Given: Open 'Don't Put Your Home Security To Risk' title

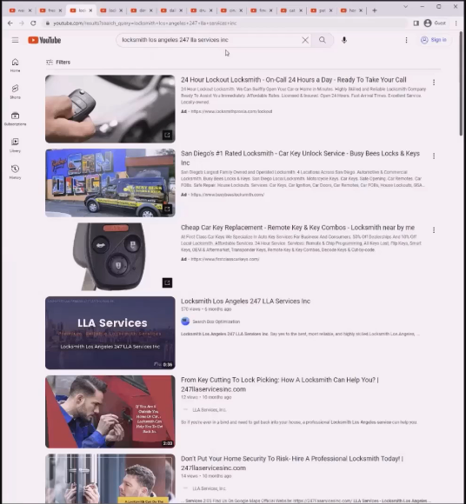Looking at the screenshot, I should (x=292, y=463).
